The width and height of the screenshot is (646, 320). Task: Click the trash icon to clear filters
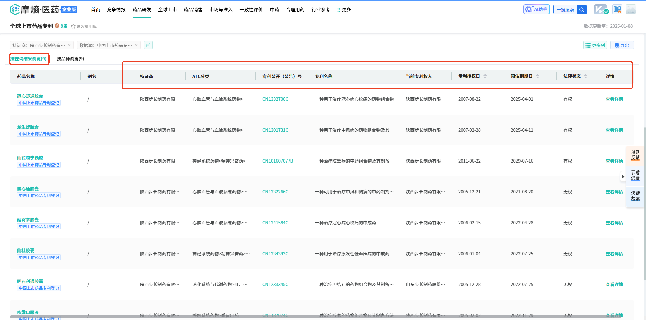[148, 45]
